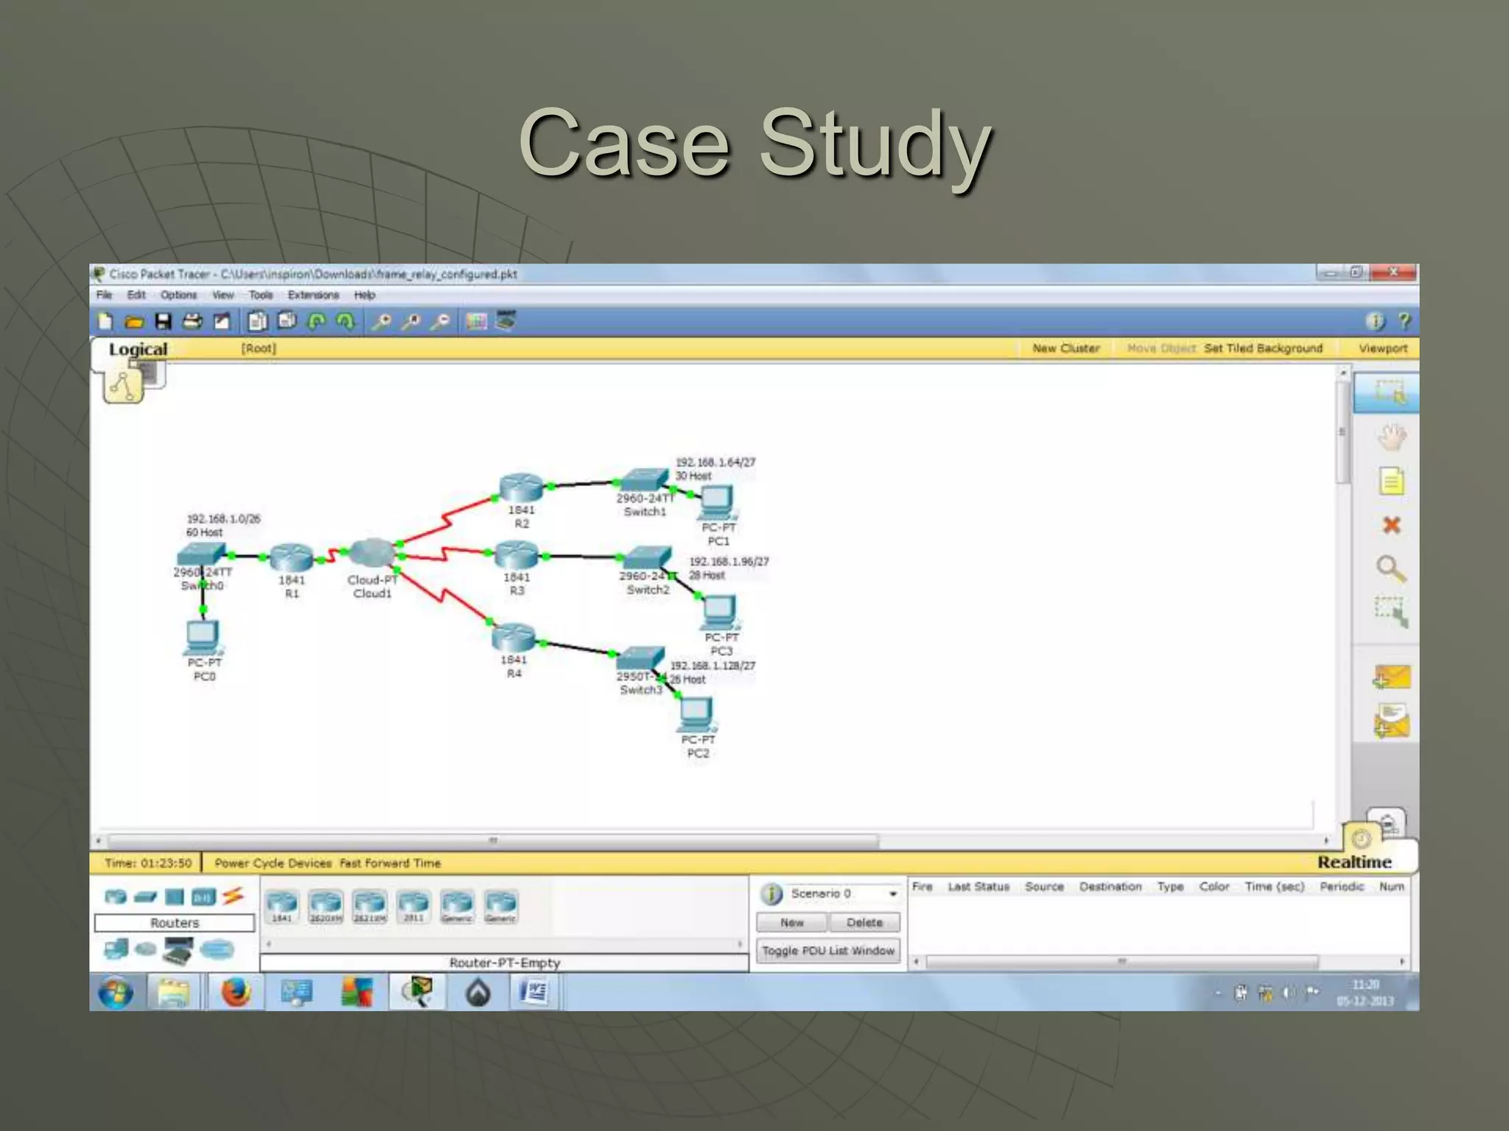Click the Zoom Reset magnifier icon
The image size is (1509, 1131).
click(x=411, y=321)
